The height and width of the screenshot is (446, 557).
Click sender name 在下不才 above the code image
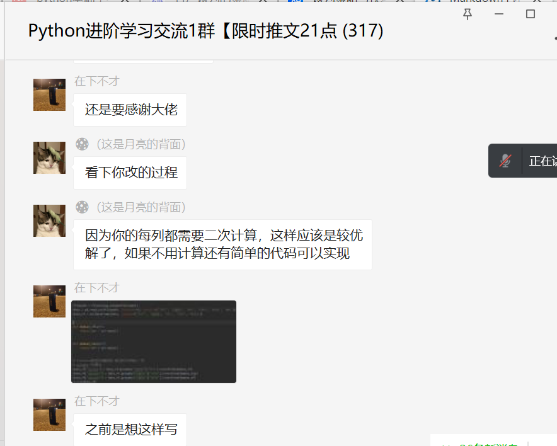click(96, 288)
